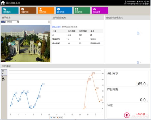
Task: Click the 最小化 minimize link
Action: 140,2
